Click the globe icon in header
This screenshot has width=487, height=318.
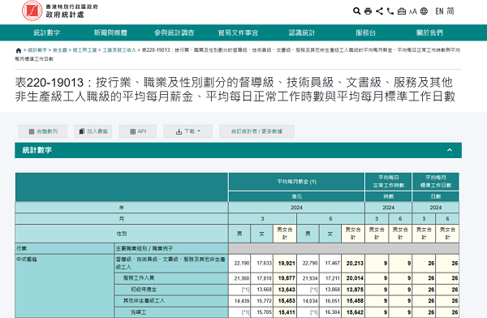point(424,11)
